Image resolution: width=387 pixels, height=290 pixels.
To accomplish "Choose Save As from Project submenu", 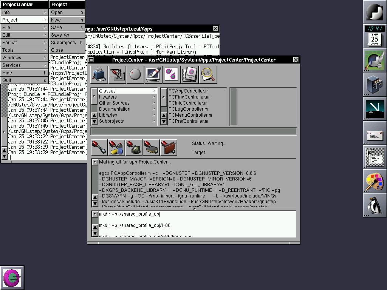I will point(67,35).
